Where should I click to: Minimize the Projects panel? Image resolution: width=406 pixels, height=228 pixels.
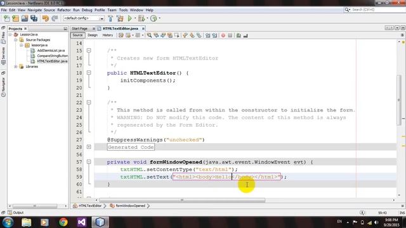(65, 28)
